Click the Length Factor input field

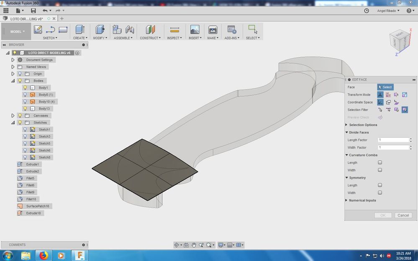pos(392,140)
